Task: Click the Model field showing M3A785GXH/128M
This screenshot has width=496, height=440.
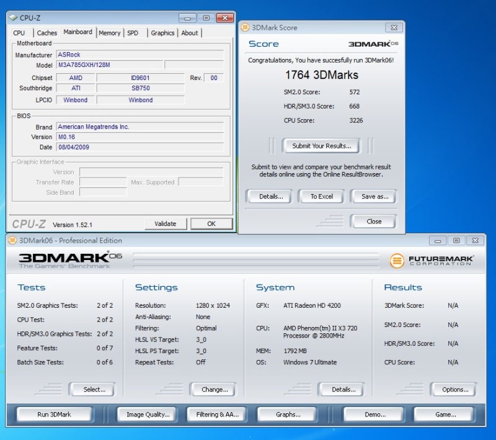Action: [x=110, y=65]
